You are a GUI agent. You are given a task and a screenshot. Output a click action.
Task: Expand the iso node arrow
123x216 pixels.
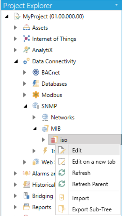tap(43, 140)
